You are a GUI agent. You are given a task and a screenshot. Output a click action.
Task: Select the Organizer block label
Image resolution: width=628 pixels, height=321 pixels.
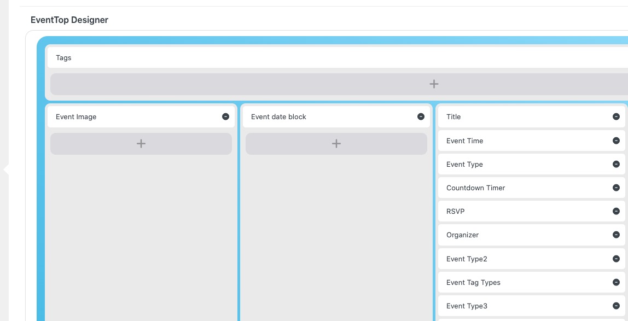click(462, 235)
